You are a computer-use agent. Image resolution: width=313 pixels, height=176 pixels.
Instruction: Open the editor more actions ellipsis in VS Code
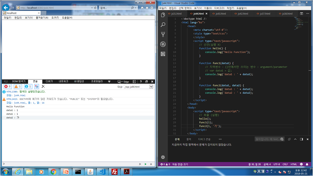click(308, 14)
